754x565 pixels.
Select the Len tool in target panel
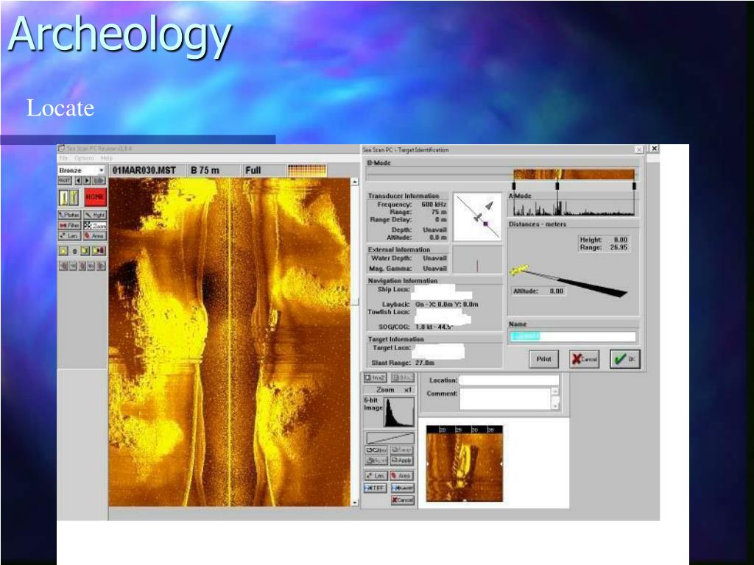point(376,476)
